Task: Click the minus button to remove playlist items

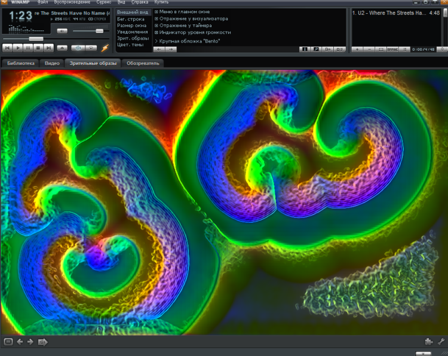Action: tap(369, 50)
